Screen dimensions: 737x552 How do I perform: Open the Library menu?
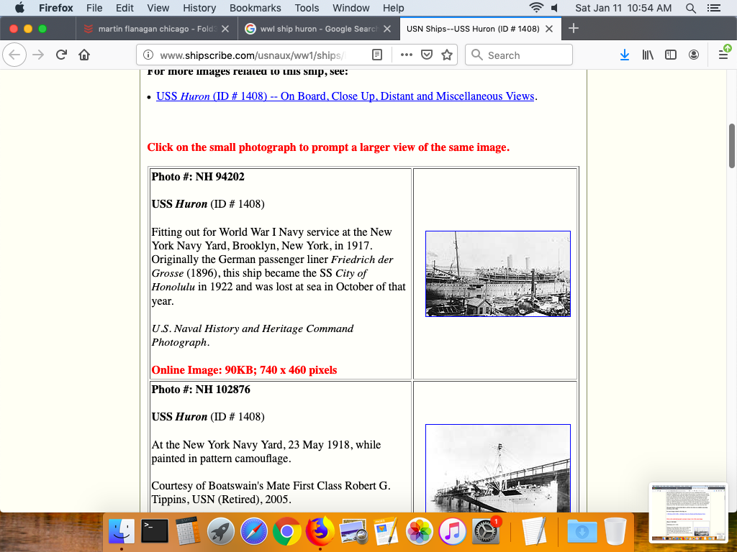click(x=648, y=55)
